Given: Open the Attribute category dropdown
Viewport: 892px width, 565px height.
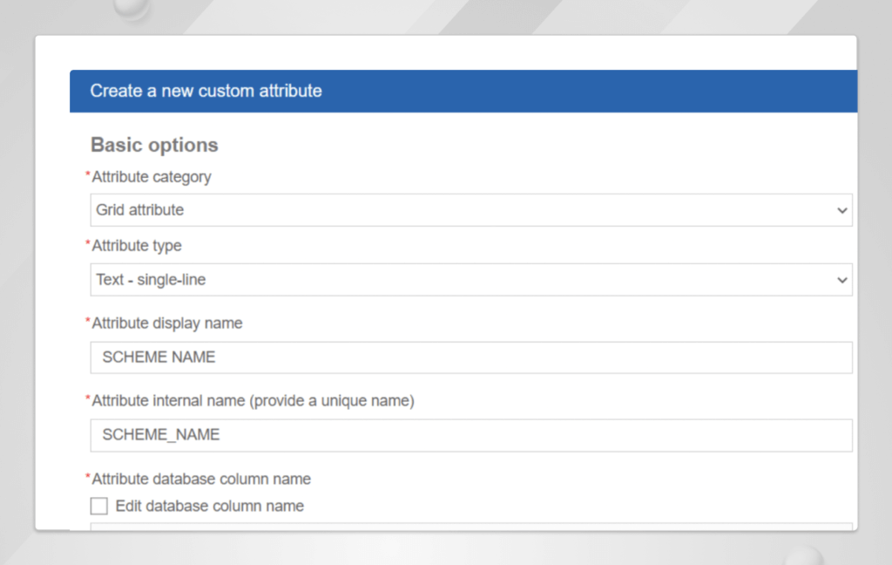Looking at the screenshot, I should pos(470,210).
